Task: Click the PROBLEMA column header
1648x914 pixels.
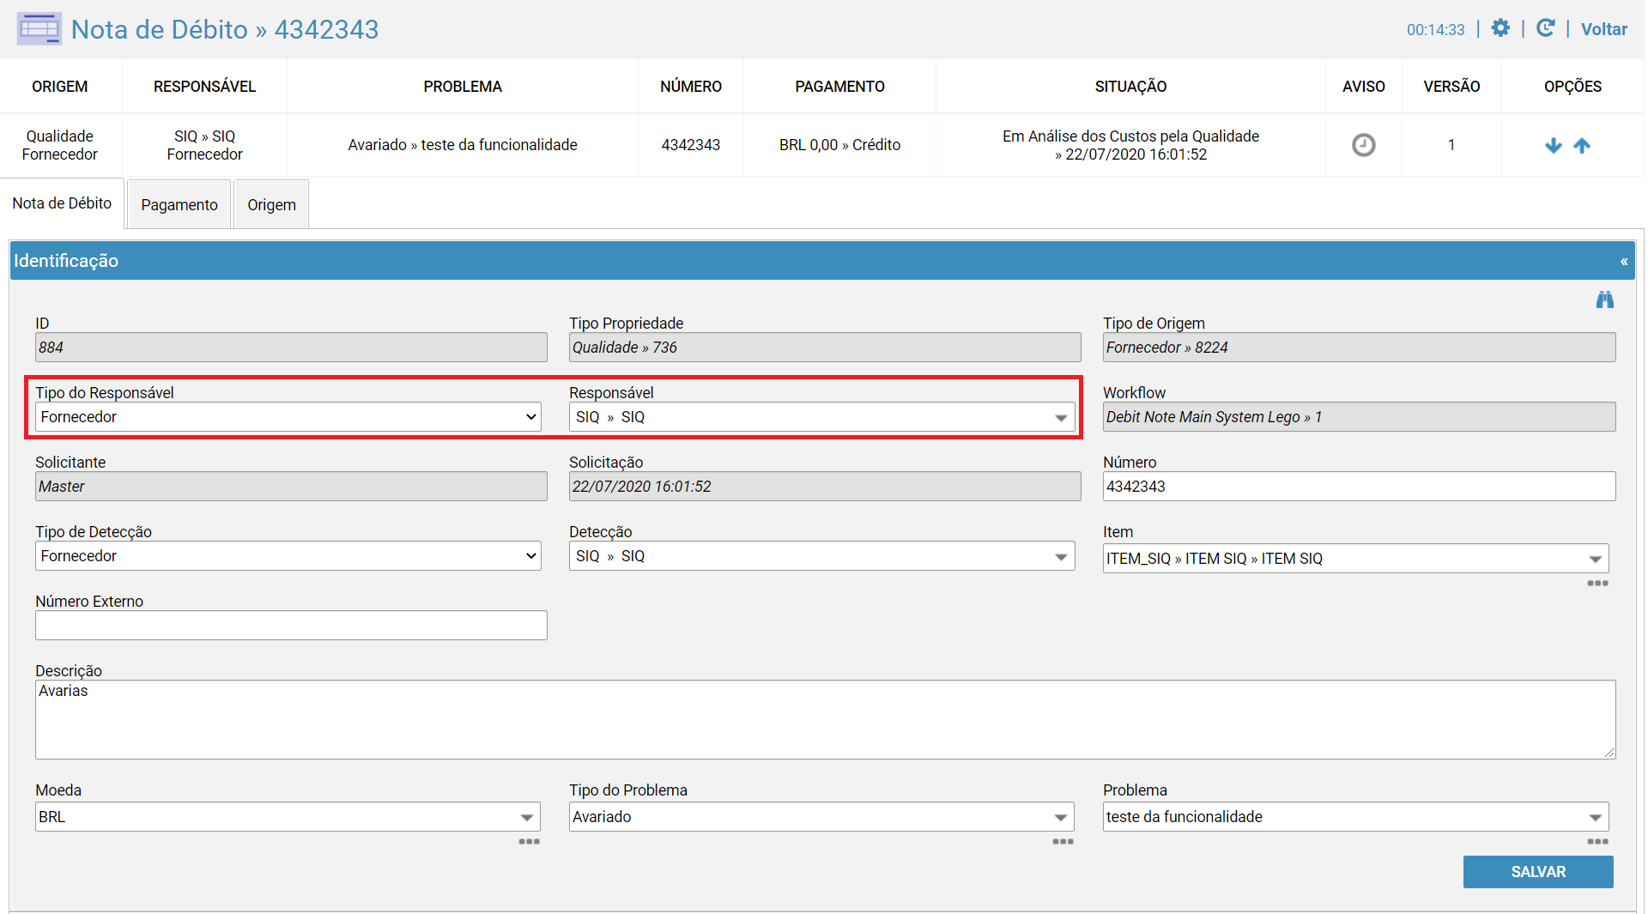Action: point(463,87)
